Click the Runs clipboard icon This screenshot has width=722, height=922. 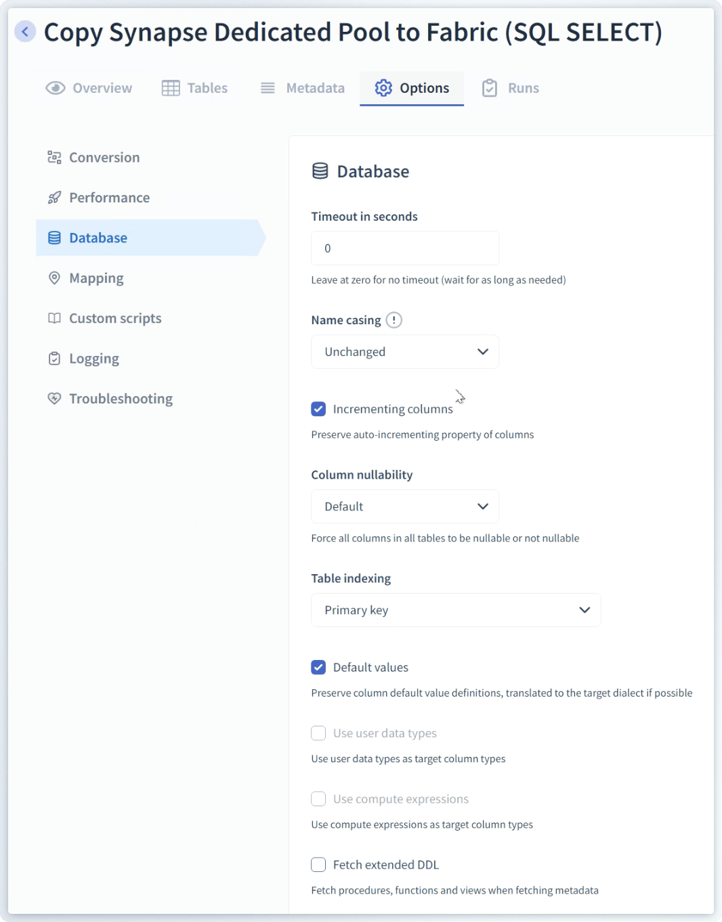tap(489, 88)
